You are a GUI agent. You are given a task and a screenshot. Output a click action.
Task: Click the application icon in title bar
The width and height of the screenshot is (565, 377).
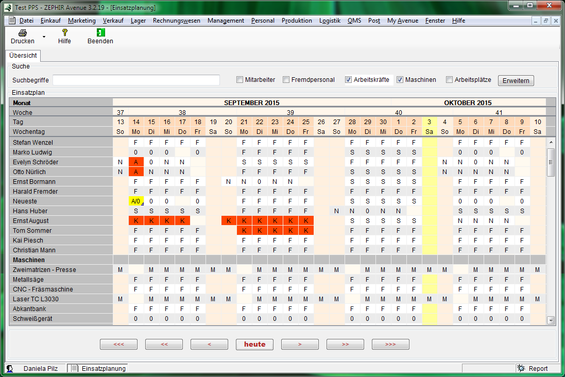(8, 8)
